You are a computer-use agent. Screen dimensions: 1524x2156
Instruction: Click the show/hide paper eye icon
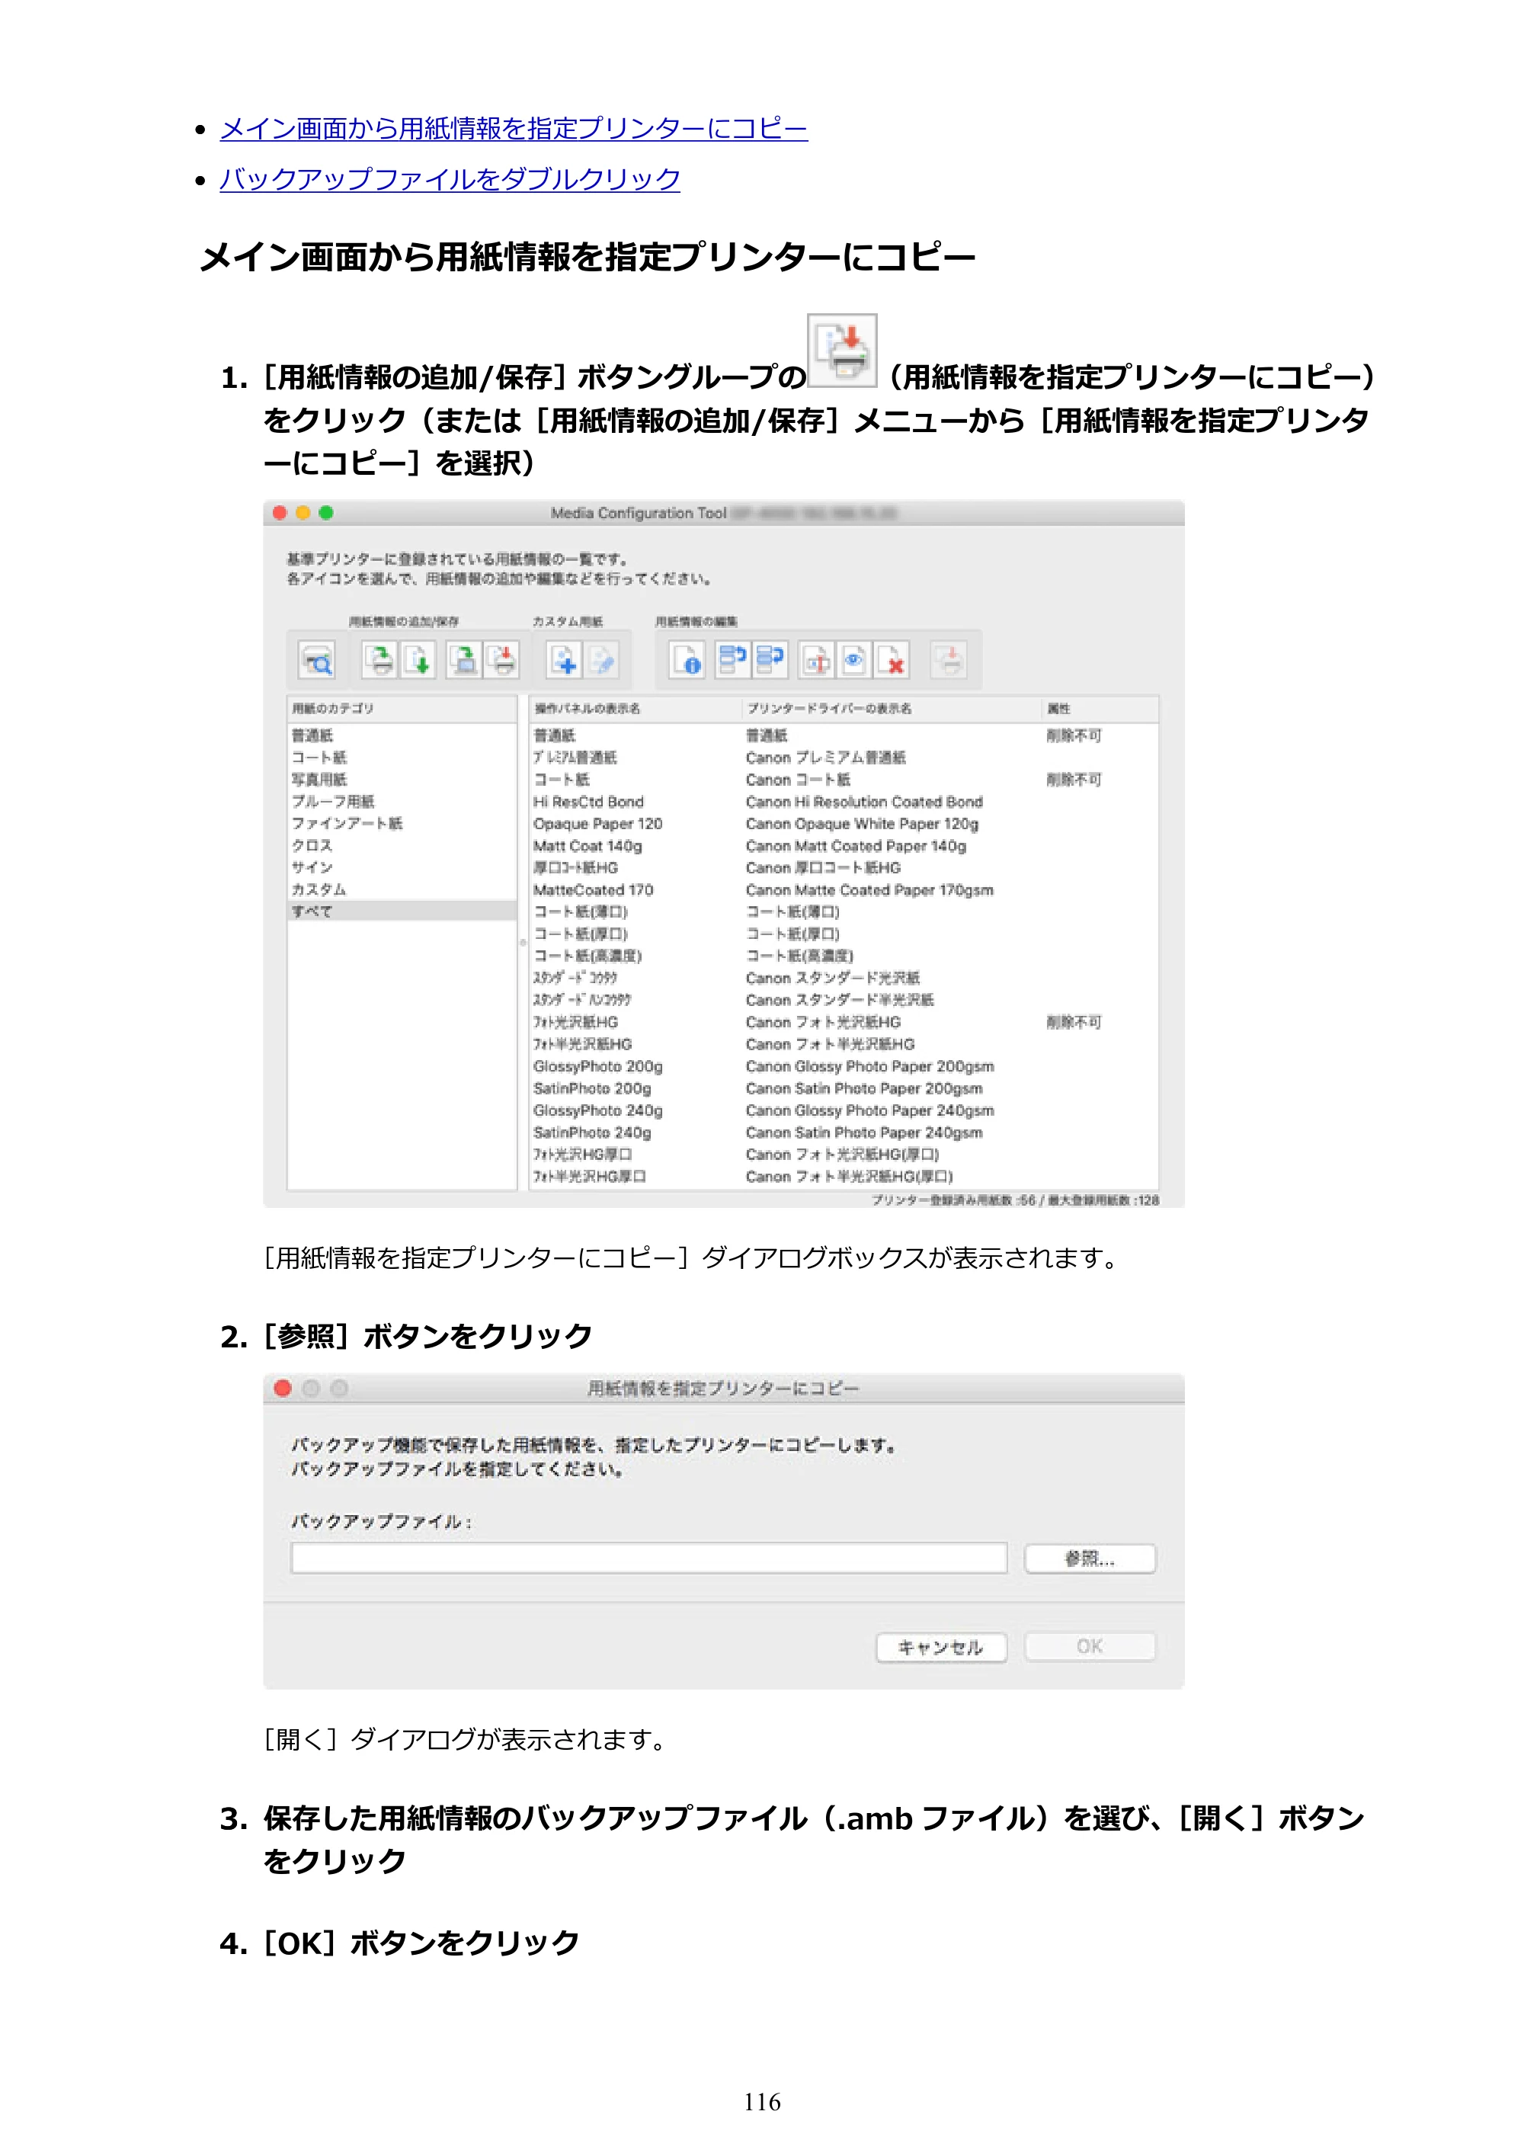853,659
